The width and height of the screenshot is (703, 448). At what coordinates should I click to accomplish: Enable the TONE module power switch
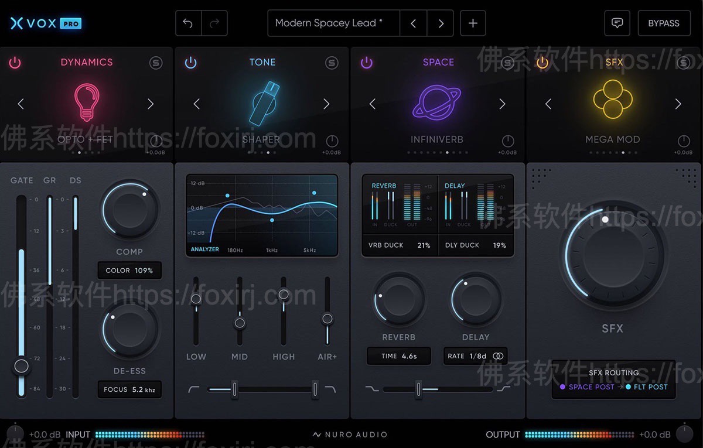190,63
